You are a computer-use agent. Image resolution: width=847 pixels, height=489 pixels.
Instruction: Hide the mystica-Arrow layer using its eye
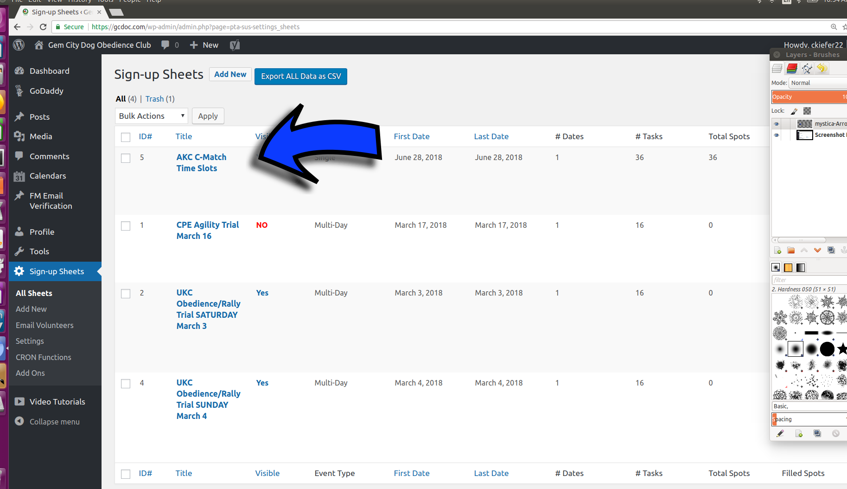point(777,124)
